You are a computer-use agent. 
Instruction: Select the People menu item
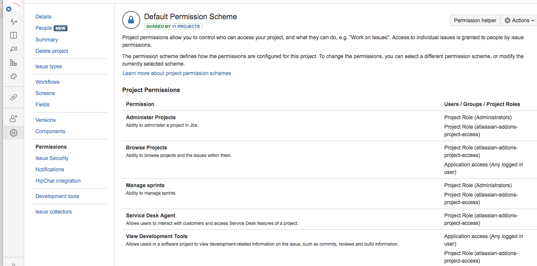(44, 28)
